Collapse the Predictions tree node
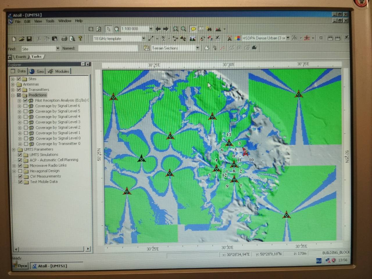 click(x=13, y=95)
